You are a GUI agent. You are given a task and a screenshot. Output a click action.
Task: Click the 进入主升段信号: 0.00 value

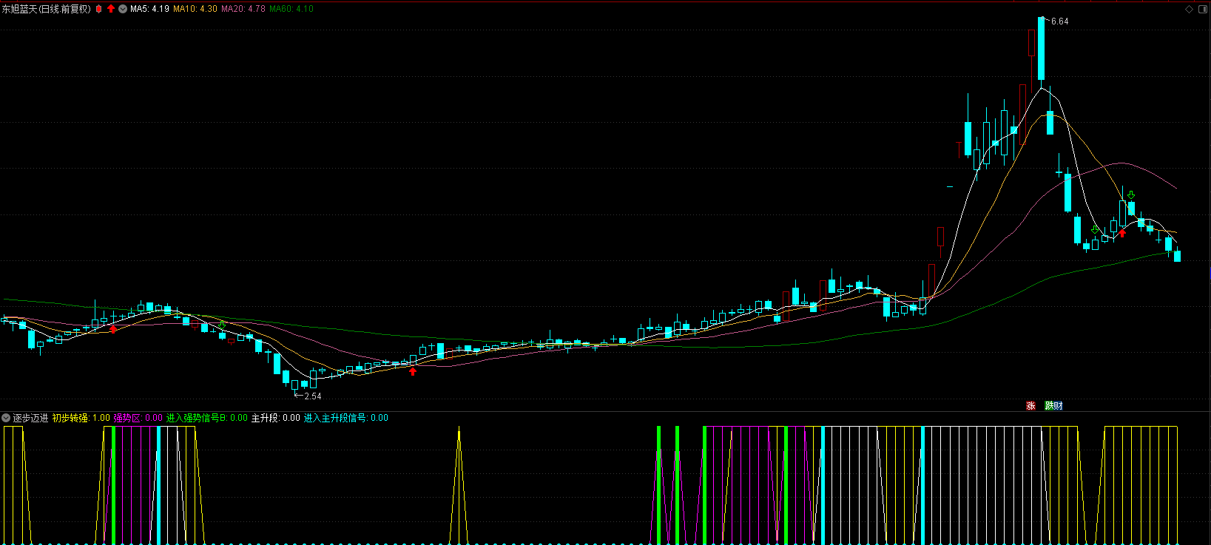click(x=346, y=418)
